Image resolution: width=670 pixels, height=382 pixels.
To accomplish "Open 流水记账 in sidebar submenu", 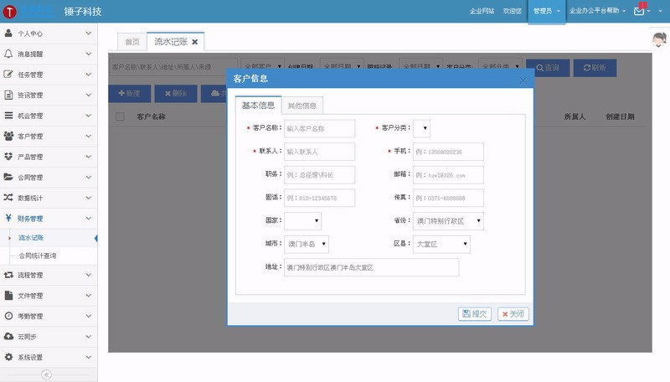I will click(x=31, y=238).
